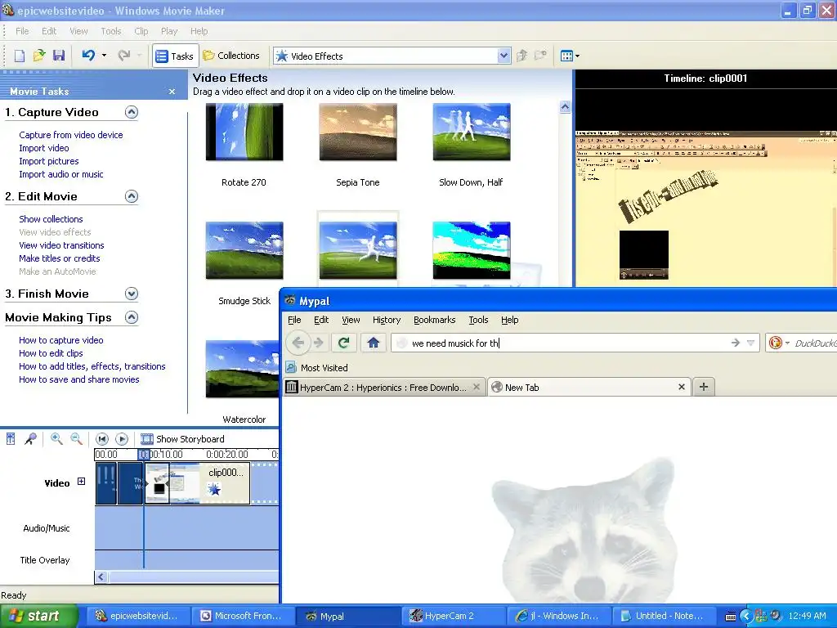The image size is (837, 628).
Task: Open the Tools menu in Movie Maker
Action: point(111,32)
